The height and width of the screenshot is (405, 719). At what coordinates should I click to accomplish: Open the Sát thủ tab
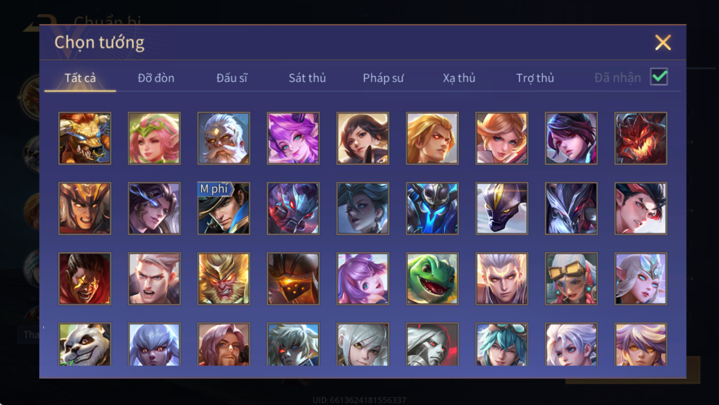(307, 78)
